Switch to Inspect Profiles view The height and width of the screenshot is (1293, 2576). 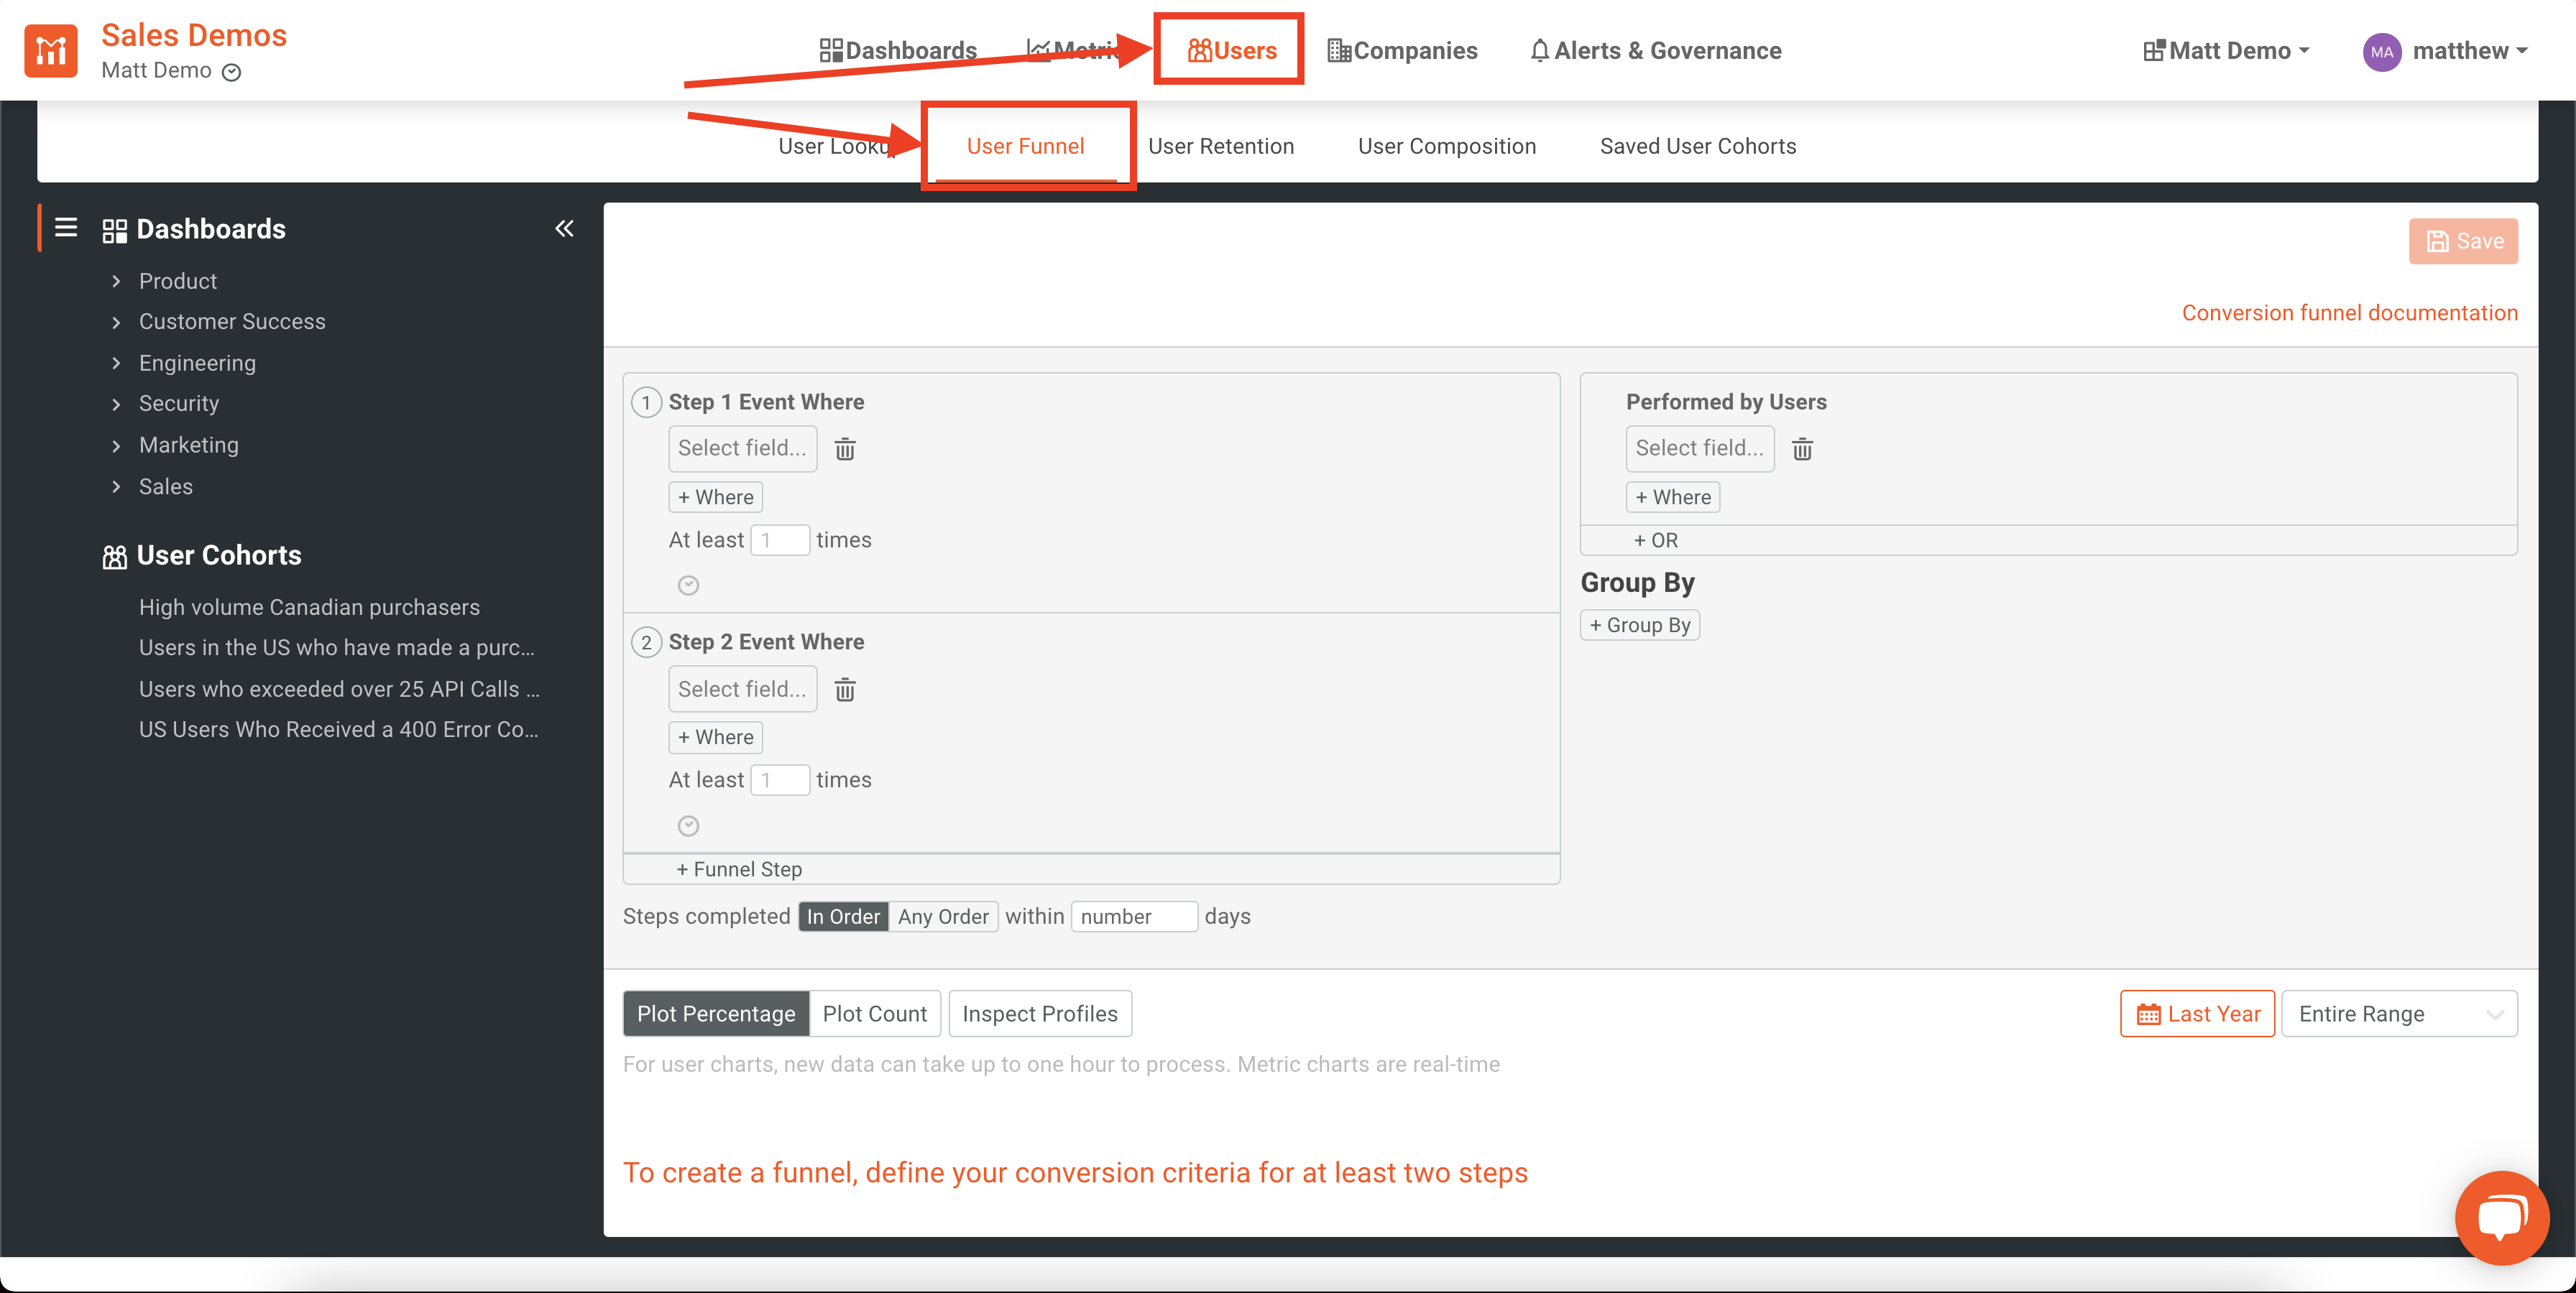point(1040,1014)
